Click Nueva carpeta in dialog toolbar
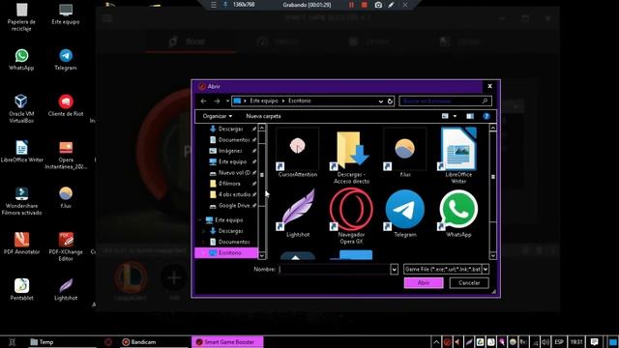This screenshot has width=619, height=348. (263, 116)
